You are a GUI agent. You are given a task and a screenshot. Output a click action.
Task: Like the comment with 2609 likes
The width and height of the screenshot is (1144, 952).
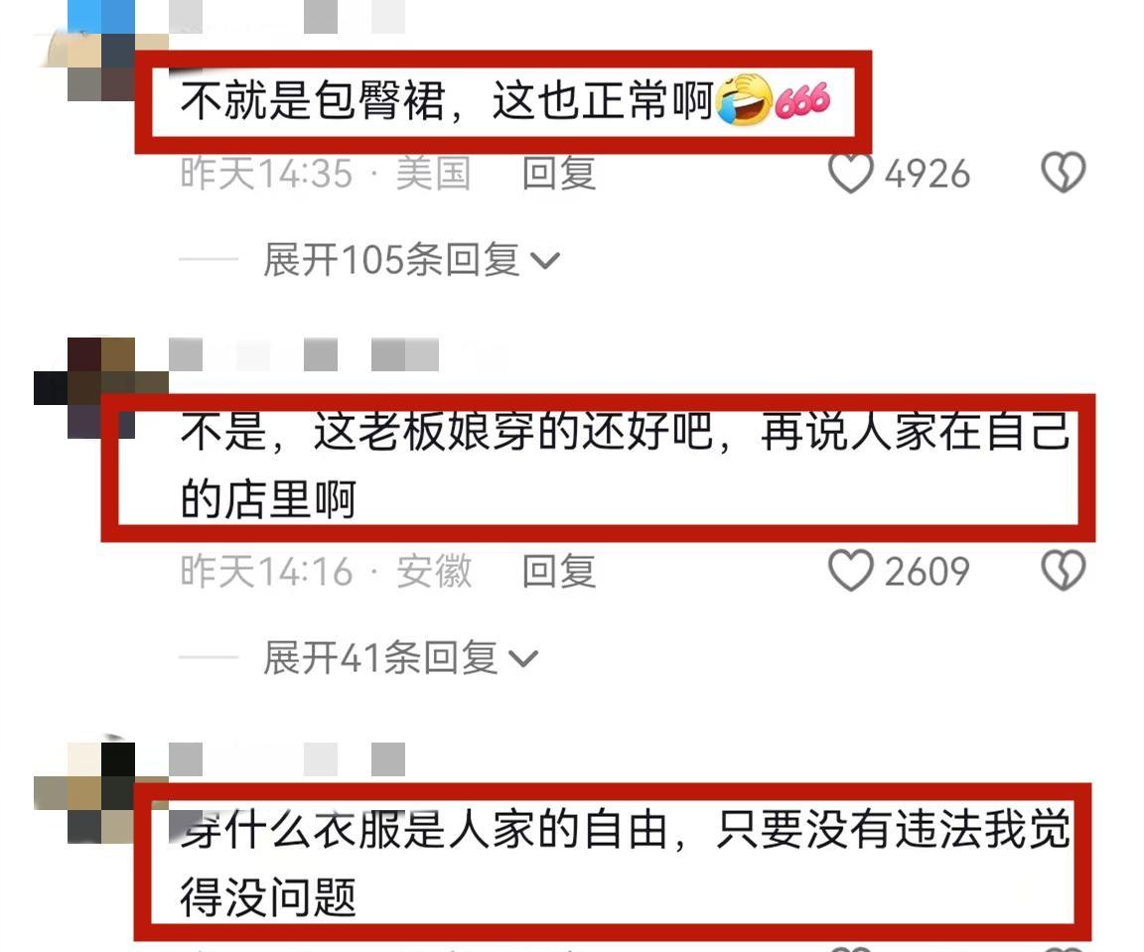coord(851,571)
